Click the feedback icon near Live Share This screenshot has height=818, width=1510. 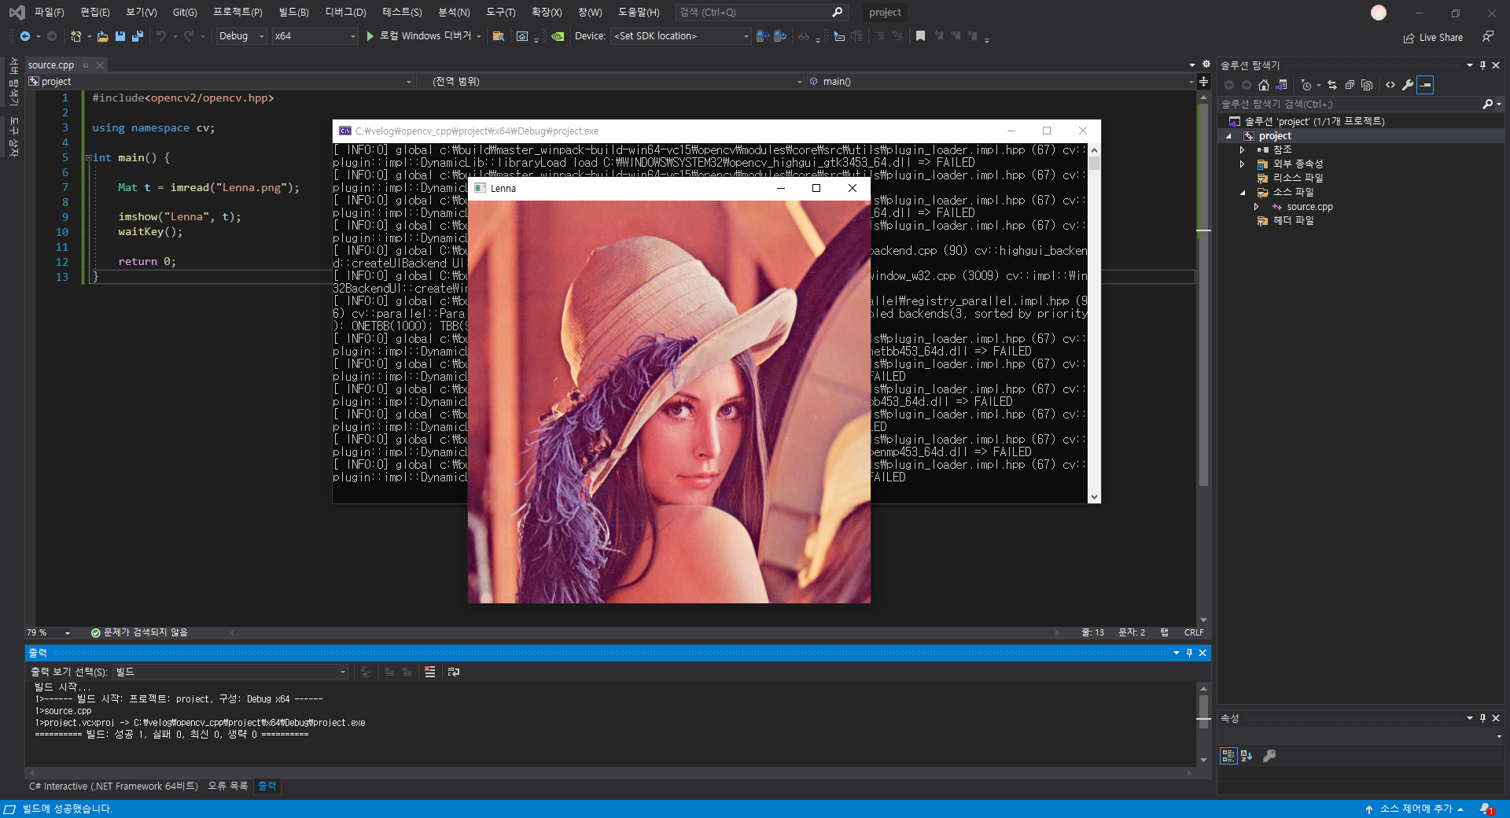pos(1488,36)
